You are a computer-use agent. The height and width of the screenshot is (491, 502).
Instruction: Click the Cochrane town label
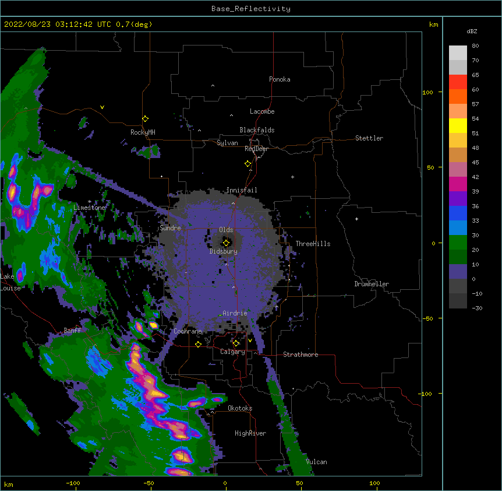tap(188, 331)
